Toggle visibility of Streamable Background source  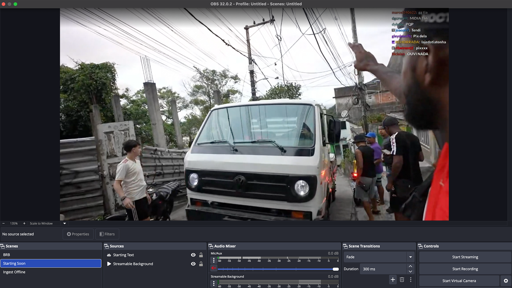(193, 264)
